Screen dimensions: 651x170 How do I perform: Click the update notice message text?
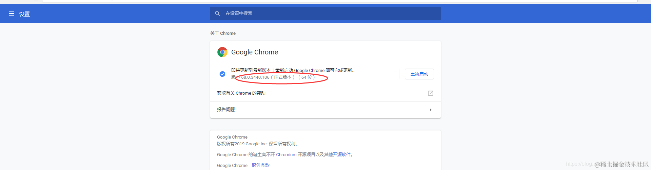point(293,71)
